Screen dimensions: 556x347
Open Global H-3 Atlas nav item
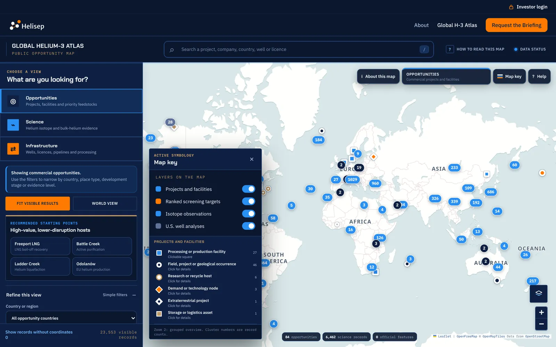click(457, 25)
